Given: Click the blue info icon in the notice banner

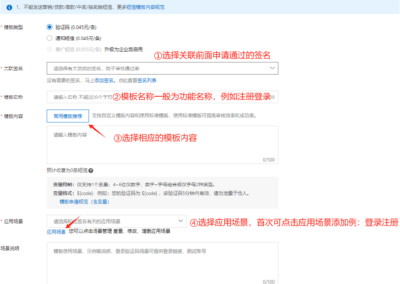Looking at the screenshot, I should [9, 8].
